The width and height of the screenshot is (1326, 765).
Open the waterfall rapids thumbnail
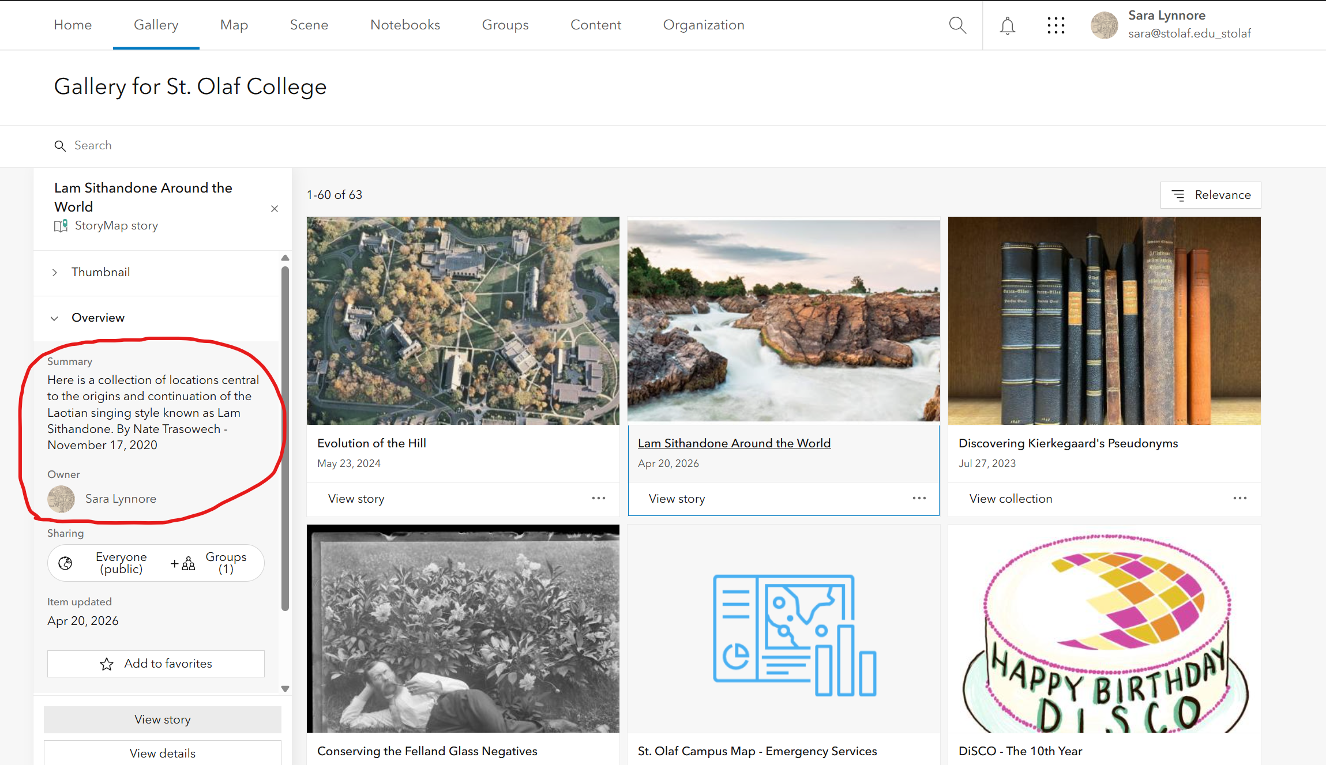click(784, 321)
